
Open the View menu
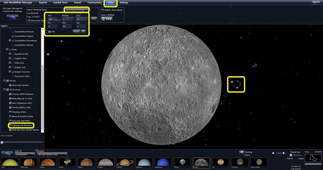[110, 2]
